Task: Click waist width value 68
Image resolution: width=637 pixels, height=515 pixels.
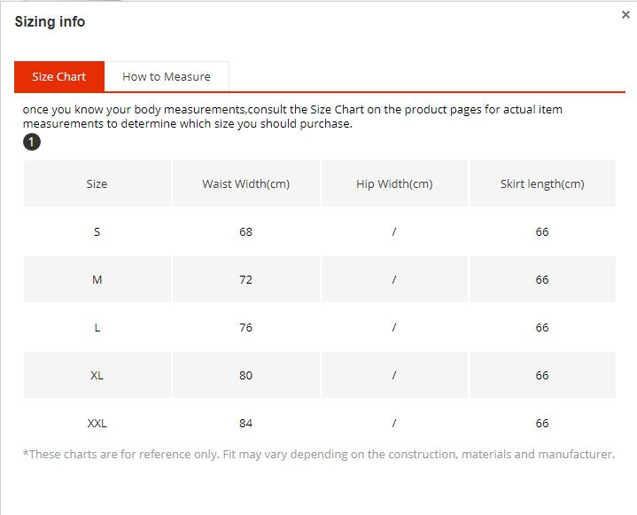Action: [x=245, y=232]
